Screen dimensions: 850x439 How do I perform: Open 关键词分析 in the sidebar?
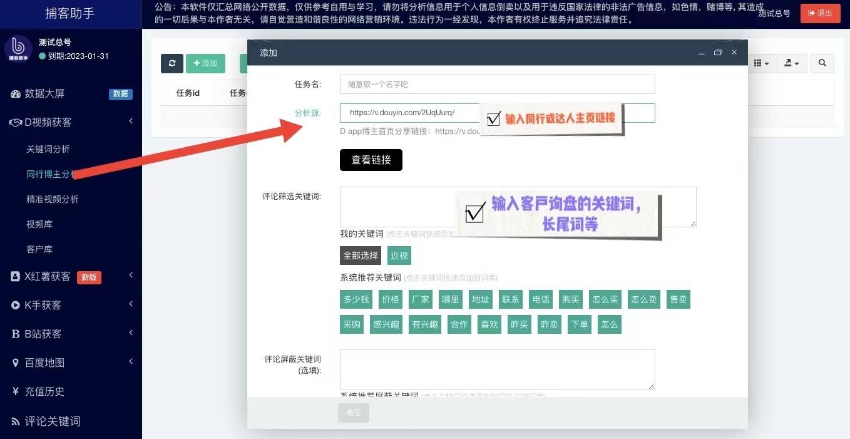point(48,149)
